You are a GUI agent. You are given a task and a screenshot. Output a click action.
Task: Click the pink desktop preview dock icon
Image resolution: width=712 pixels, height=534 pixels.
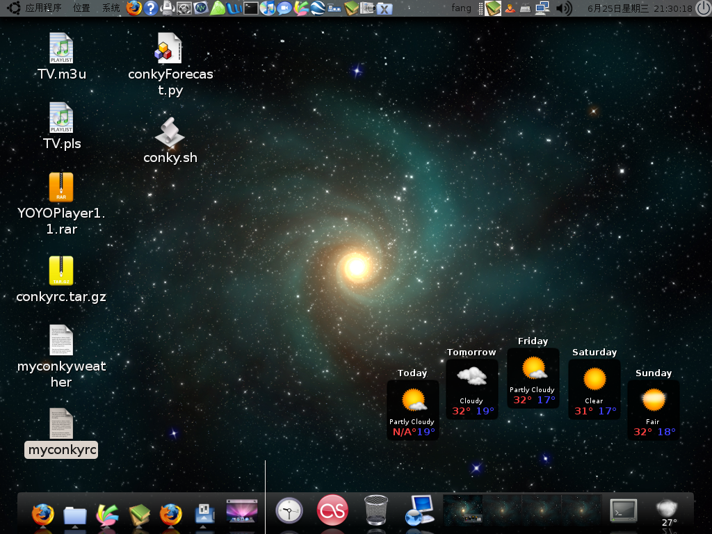click(x=241, y=512)
